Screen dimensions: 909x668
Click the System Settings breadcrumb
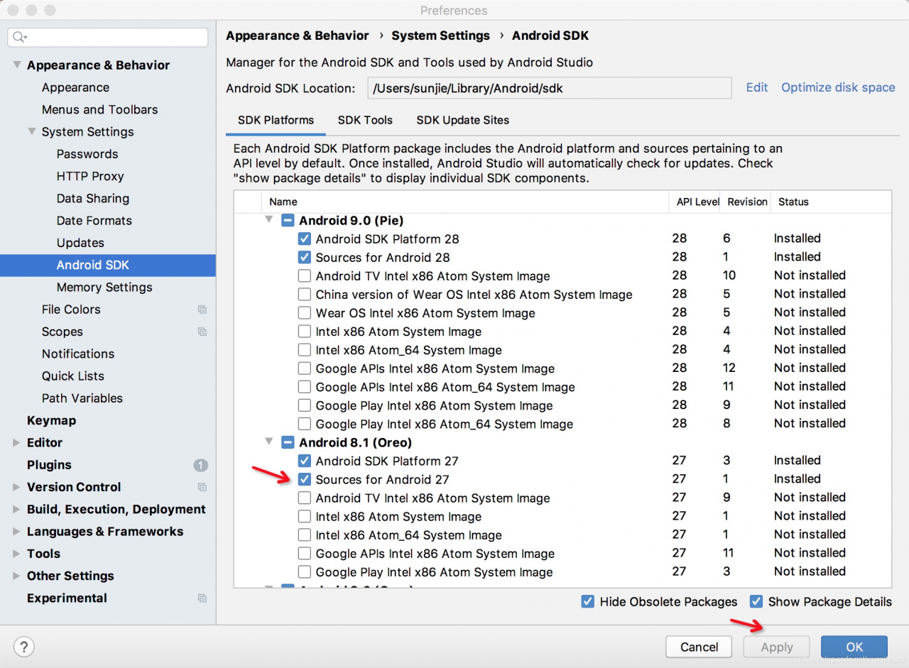tap(441, 35)
